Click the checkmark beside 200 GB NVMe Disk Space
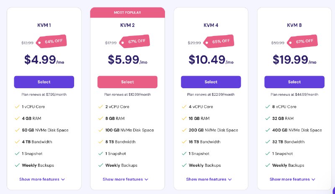Viewport: 335px width, 194px height. point(184,130)
